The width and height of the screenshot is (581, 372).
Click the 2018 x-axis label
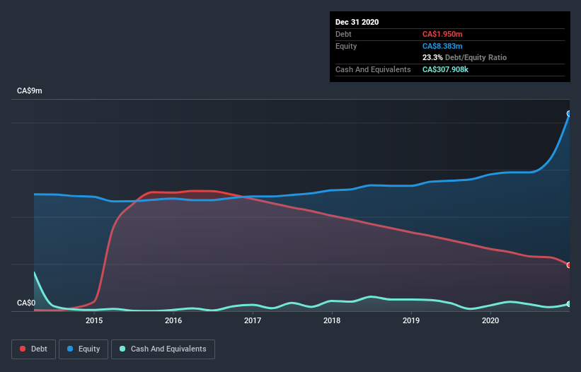click(x=332, y=320)
